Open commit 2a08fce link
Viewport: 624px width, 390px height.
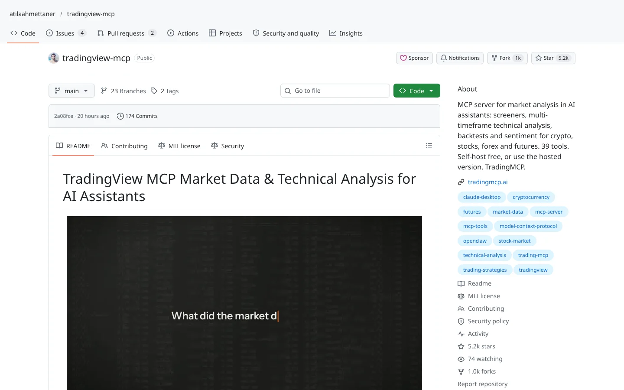coord(64,116)
